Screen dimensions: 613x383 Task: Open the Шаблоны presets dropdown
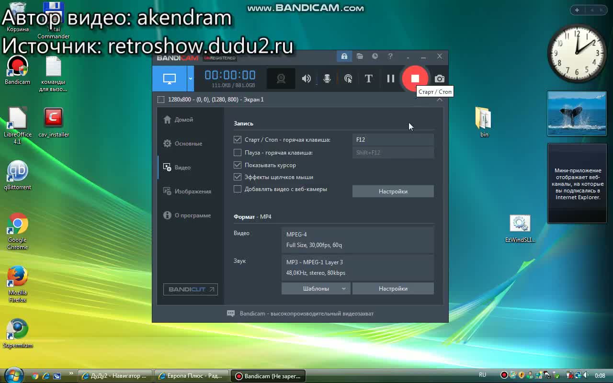click(x=316, y=289)
